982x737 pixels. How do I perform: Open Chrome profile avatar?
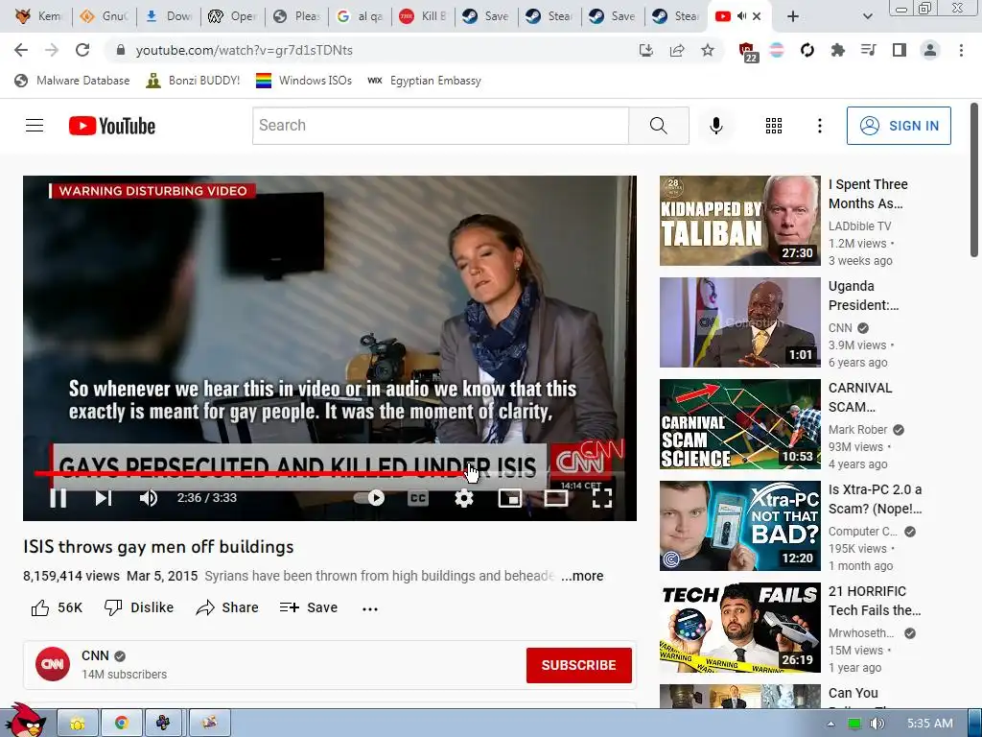click(x=930, y=50)
